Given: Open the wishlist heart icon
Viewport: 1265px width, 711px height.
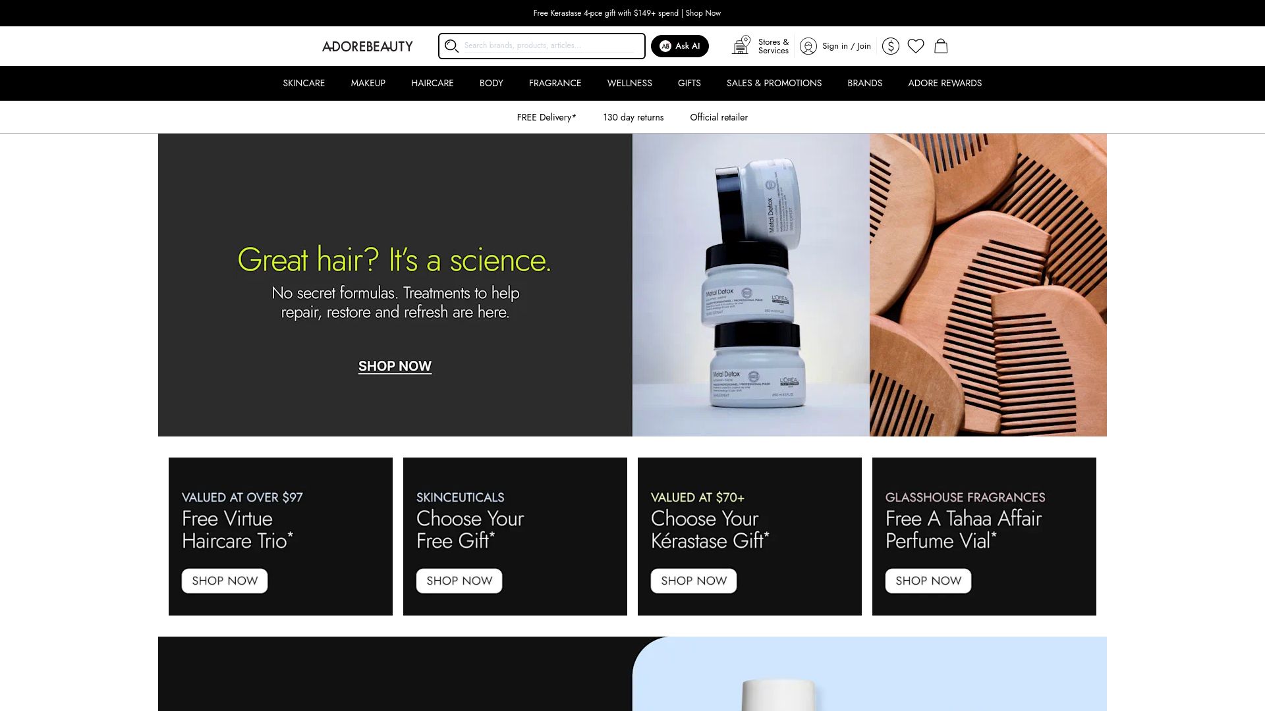Looking at the screenshot, I should point(916,46).
